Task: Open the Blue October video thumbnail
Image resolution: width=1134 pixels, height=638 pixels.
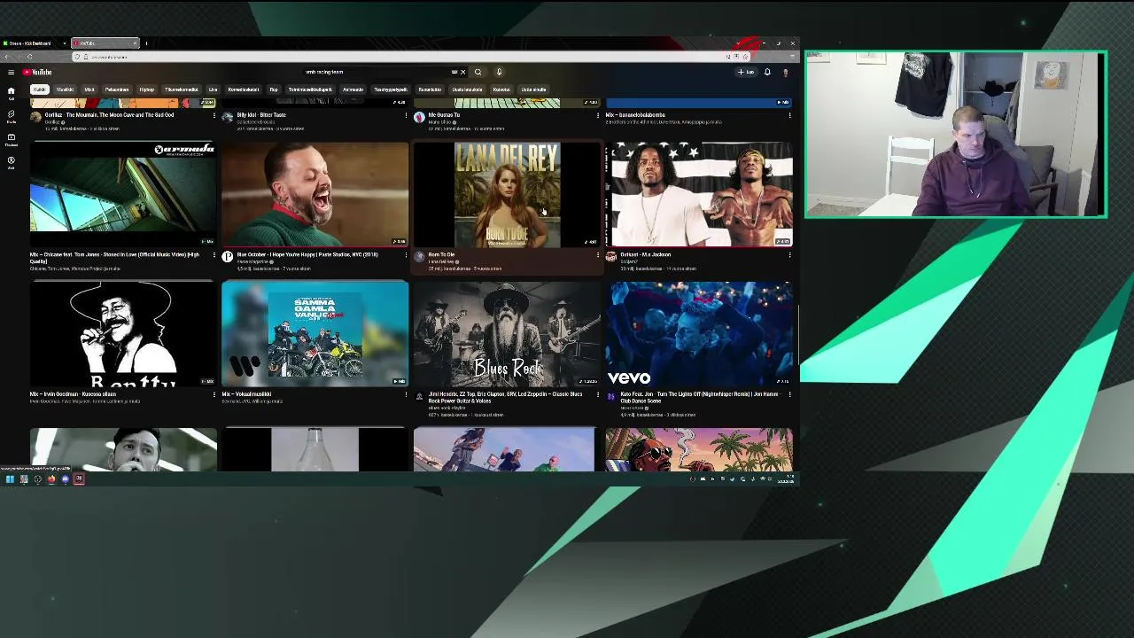Action: click(315, 194)
